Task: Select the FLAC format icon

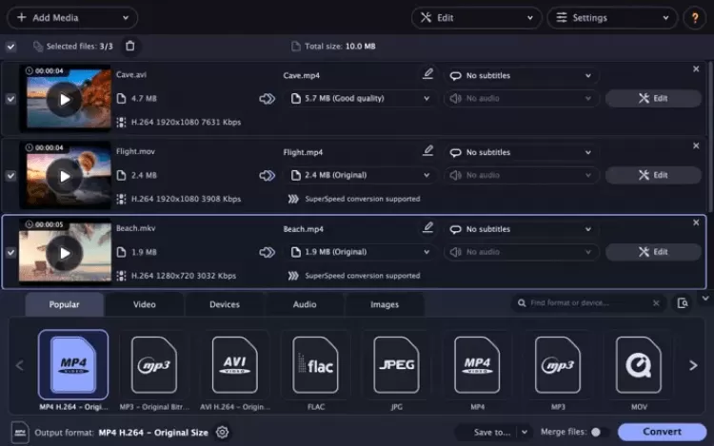Action: tap(315, 365)
